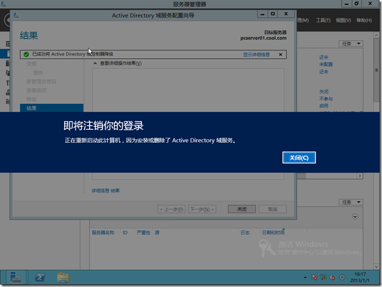382x287 pixels.
Task: Click the 关闭 link in properties panel
Action: pos(323,91)
